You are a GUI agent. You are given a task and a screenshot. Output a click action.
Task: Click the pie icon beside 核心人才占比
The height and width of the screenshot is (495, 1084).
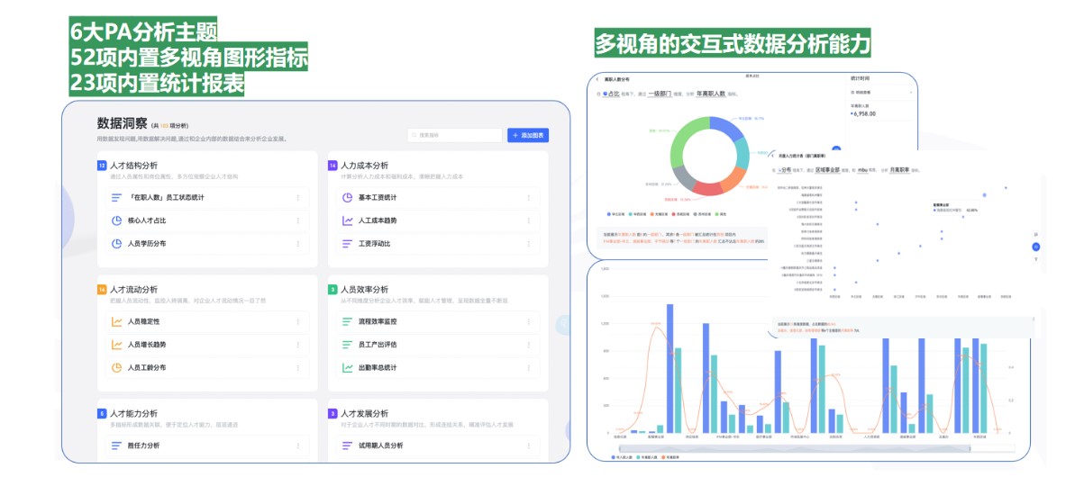(x=116, y=220)
